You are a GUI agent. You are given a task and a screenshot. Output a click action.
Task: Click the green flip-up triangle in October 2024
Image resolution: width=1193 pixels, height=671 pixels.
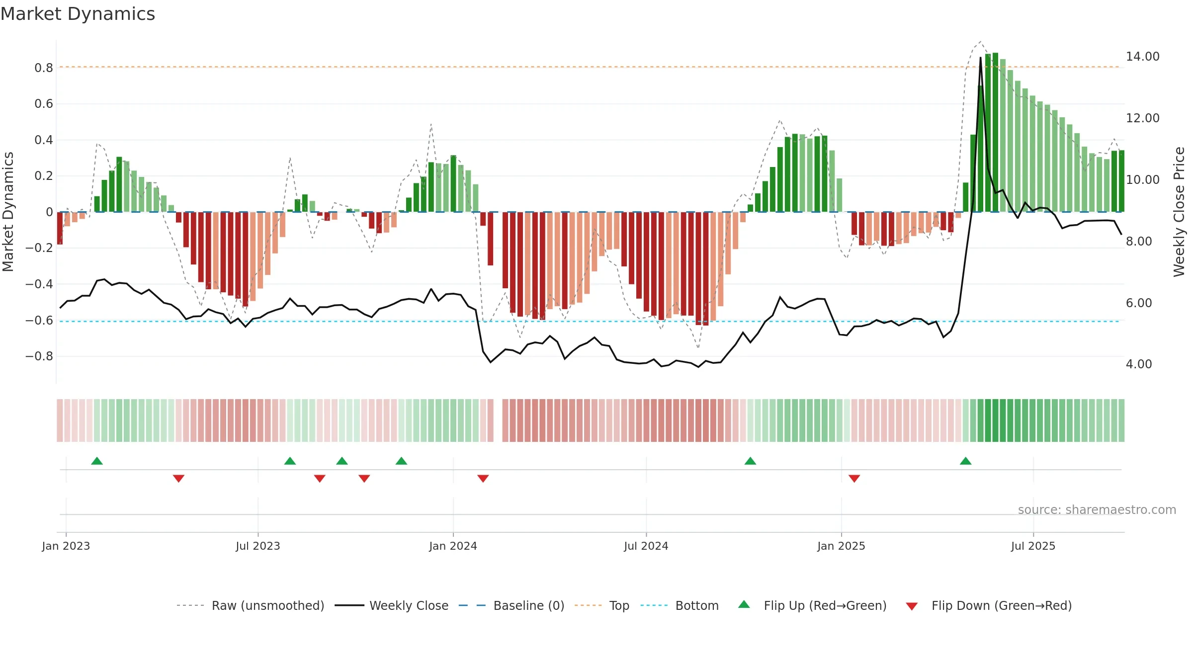point(750,461)
